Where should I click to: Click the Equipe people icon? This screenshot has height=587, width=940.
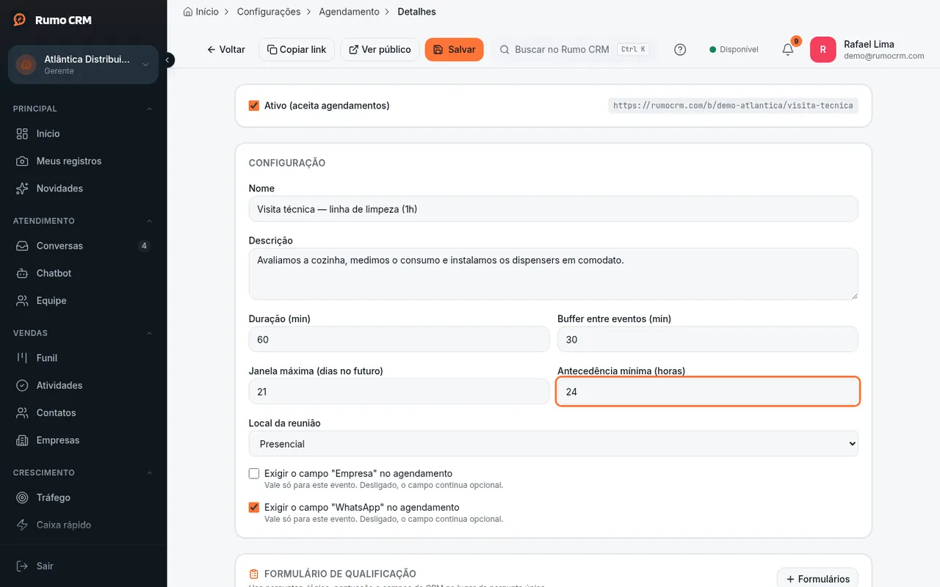(x=23, y=301)
